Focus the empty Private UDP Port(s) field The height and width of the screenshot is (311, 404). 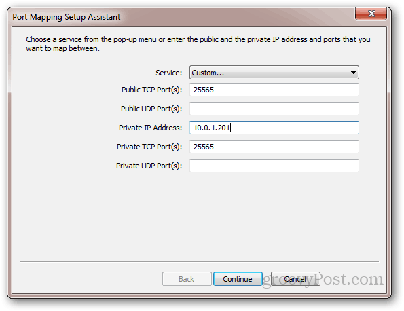coord(274,166)
